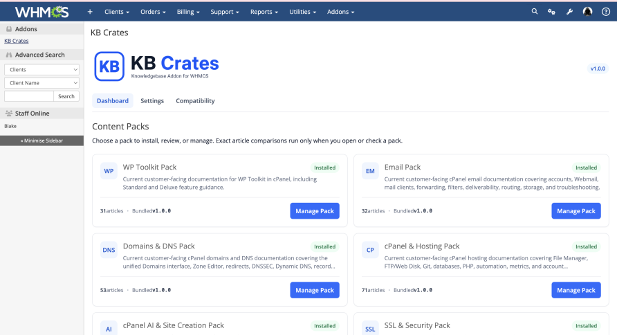This screenshot has height=335, width=617.
Task: Click the WP Toolkit Pack title
Action: pos(149,167)
